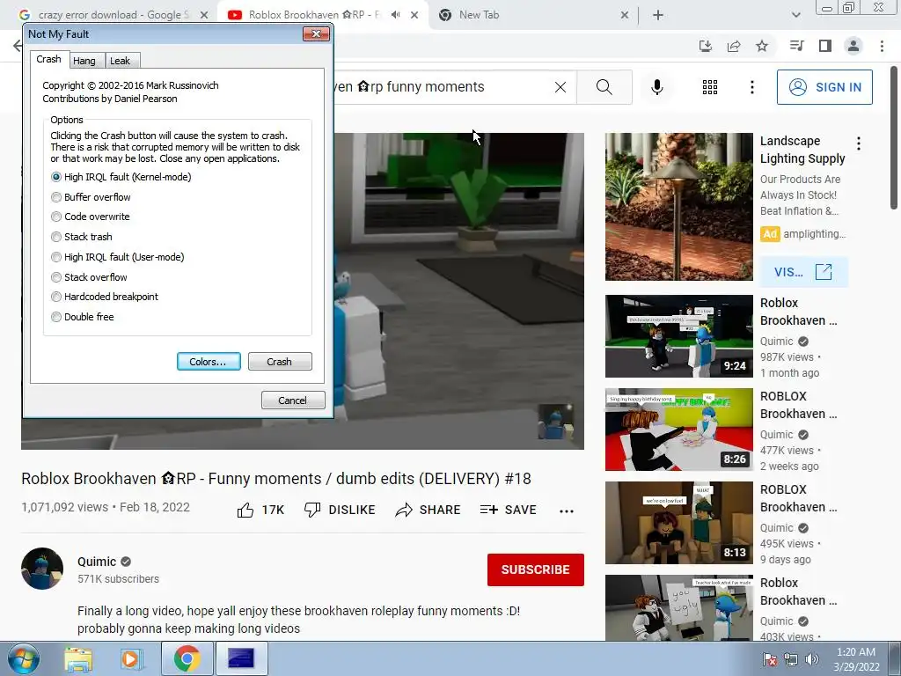This screenshot has width=901, height=676.
Task: Open the 8:13 ROBLOX Brookhaven video thumbnail
Action: click(x=678, y=523)
